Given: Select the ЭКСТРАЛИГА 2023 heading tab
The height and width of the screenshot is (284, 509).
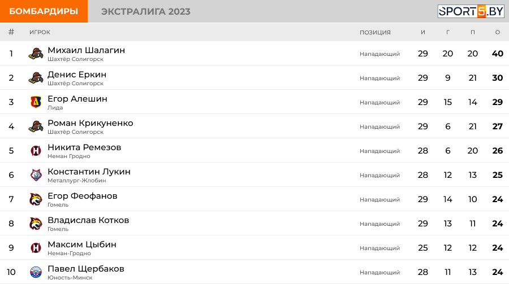Looking at the screenshot, I should click(x=146, y=11).
